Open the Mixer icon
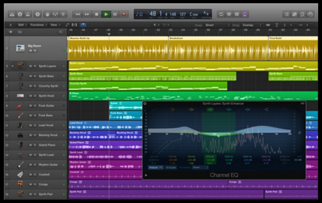Viewport: 322px width, 203px height. [56, 14]
